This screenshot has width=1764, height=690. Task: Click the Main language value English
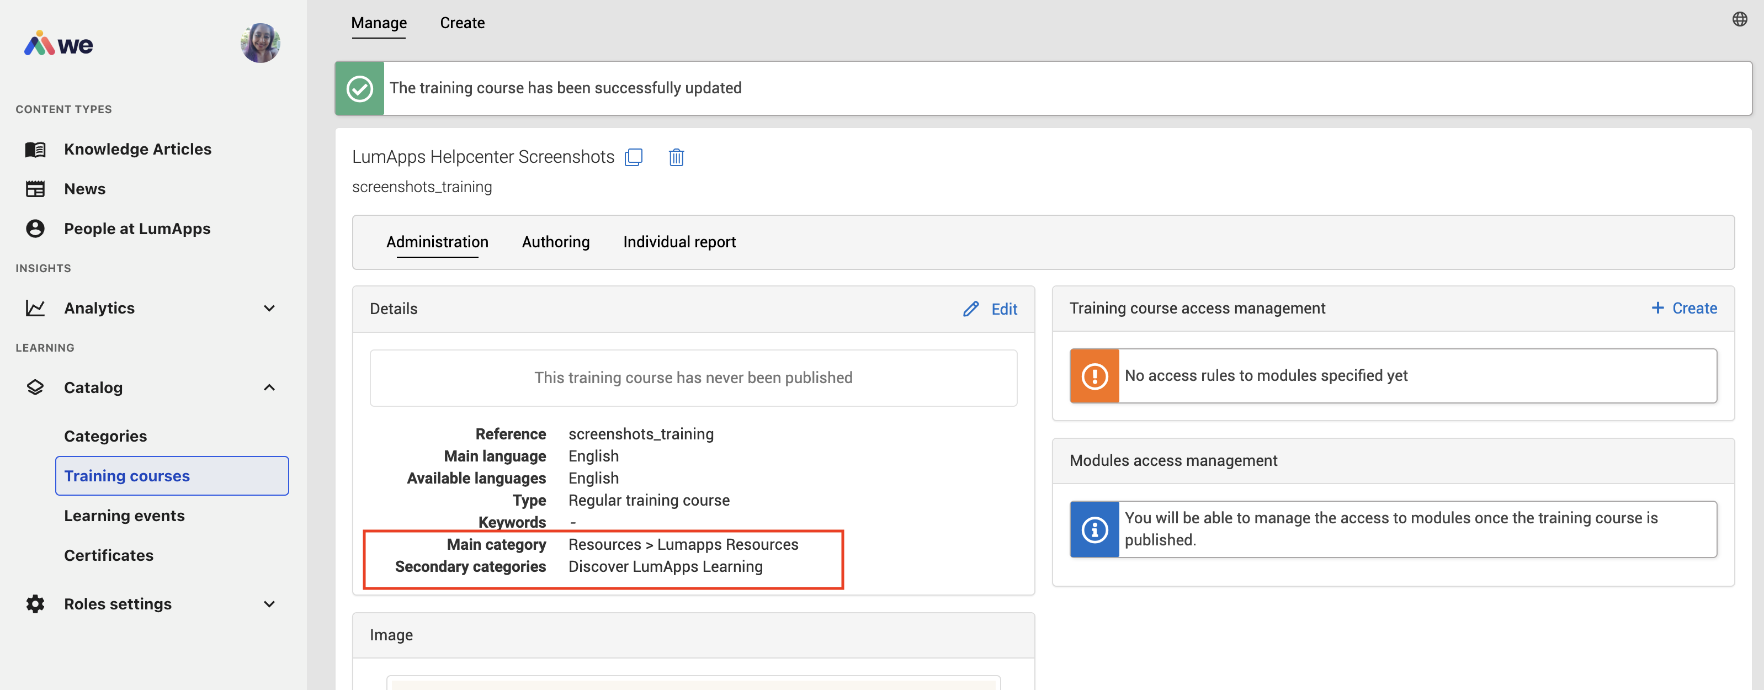pyautogui.click(x=593, y=456)
